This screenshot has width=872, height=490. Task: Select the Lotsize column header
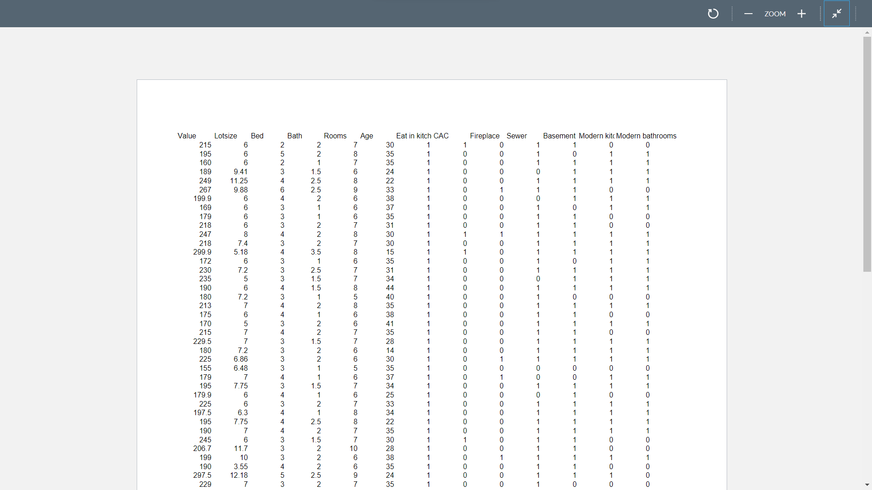click(x=226, y=136)
